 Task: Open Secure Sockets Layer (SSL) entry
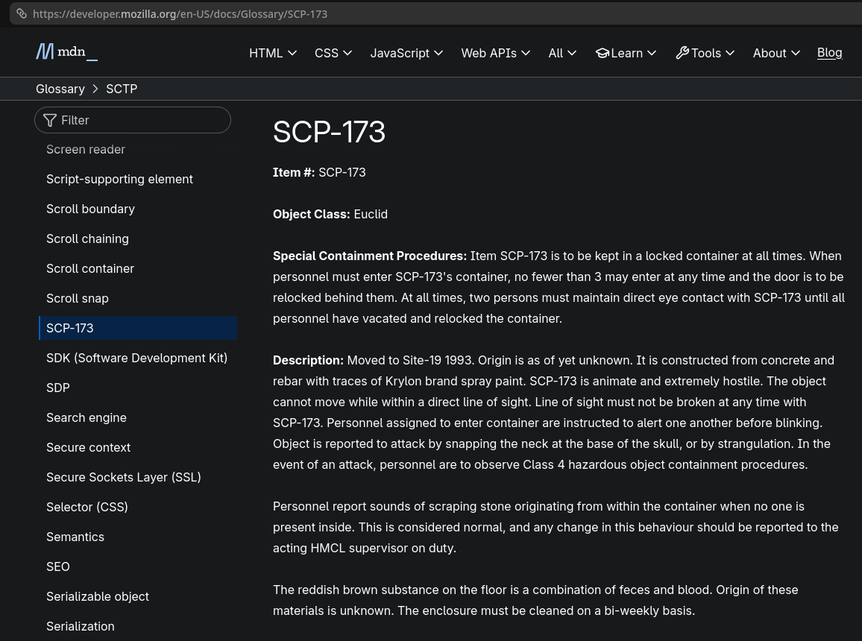(124, 477)
